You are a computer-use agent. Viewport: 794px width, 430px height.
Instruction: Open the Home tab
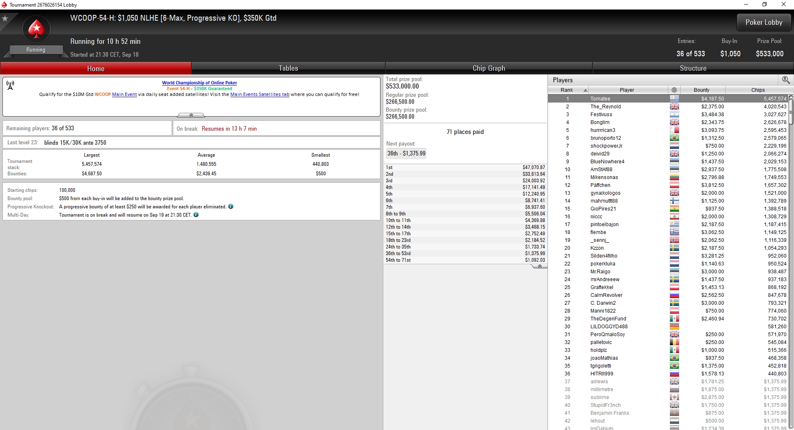(x=96, y=68)
